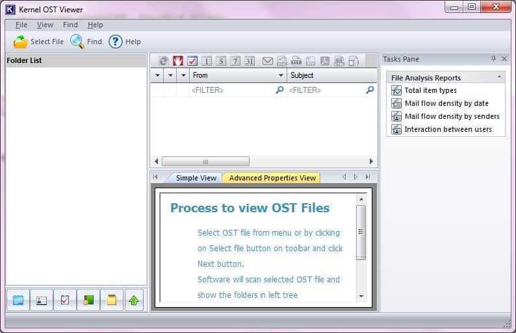This screenshot has width=516, height=333.
Task: Pin the Tasks Pane with pushpin icon
Action: 493,58
